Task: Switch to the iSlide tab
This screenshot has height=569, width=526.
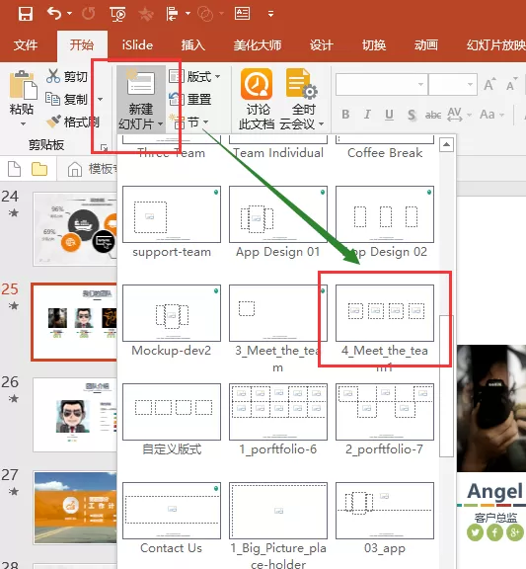Action: click(137, 45)
